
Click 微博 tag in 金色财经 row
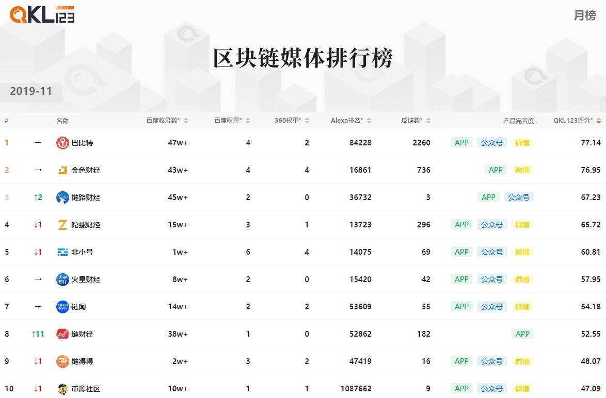522,170
